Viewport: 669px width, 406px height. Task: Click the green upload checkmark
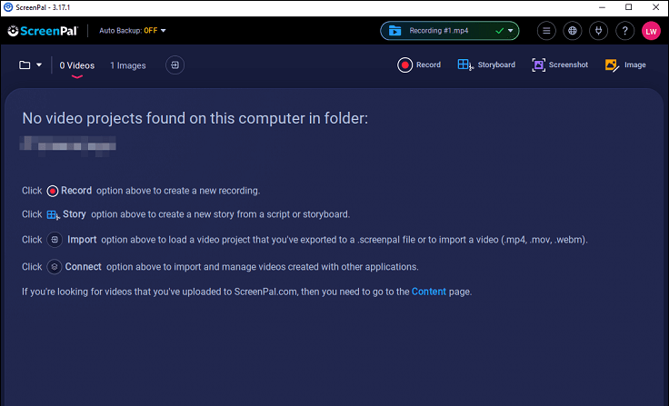click(x=499, y=31)
